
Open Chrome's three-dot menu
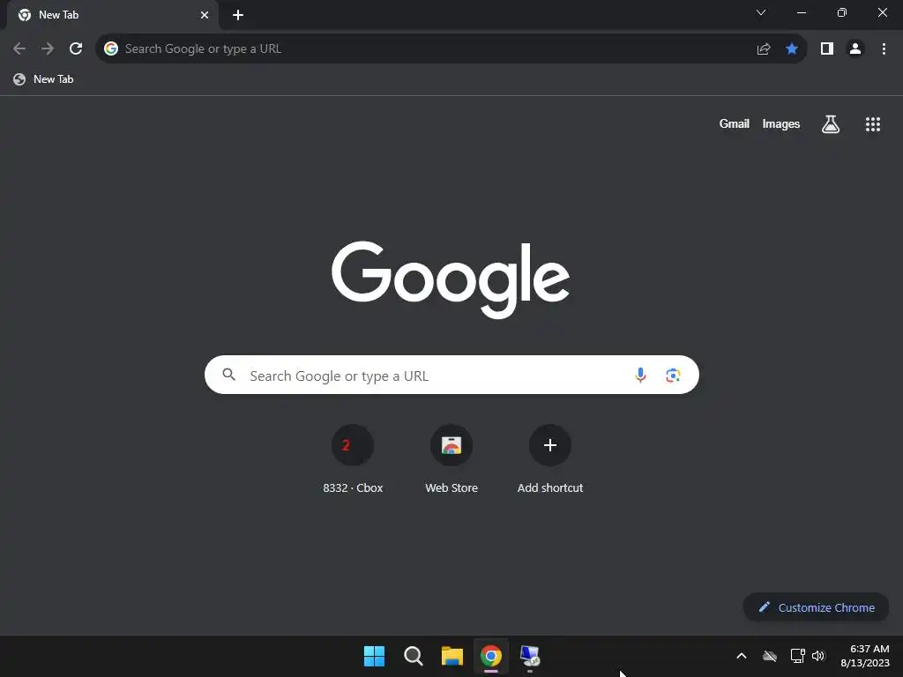pos(884,49)
